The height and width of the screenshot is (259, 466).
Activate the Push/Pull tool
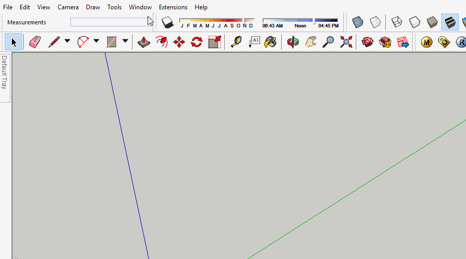point(144,42)
